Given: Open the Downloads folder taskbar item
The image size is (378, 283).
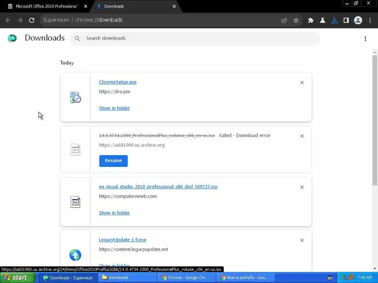Looking at the screenshot, I should click(x=127, y=278).
